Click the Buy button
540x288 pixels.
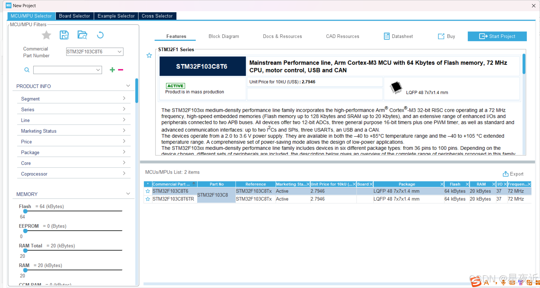(x=446, y=36)
